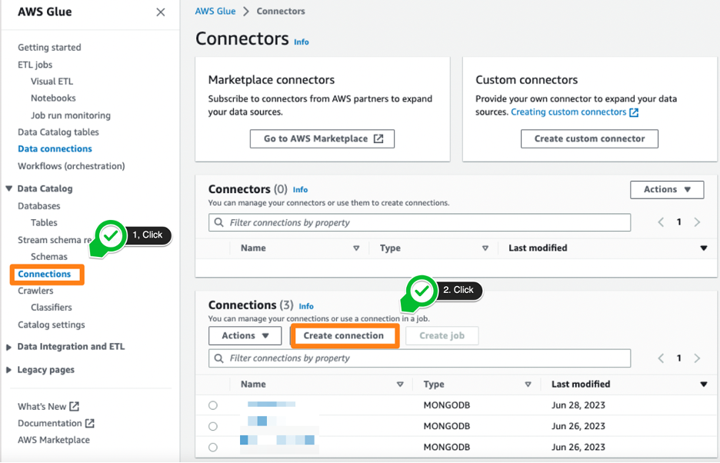Click the search icon in Connectors filter box

219,222
